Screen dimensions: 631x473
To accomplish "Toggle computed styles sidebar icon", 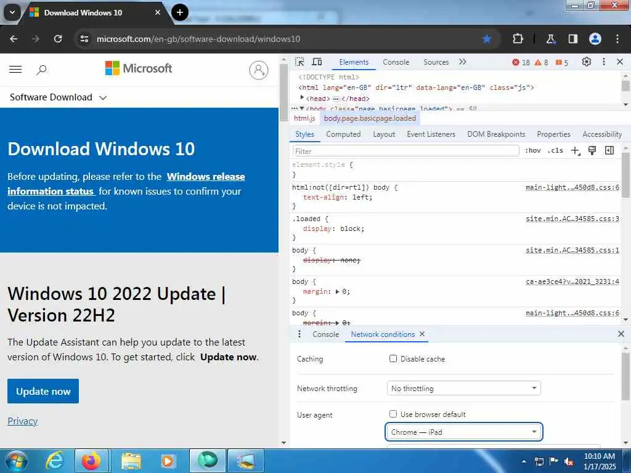I will click(609, 150).
